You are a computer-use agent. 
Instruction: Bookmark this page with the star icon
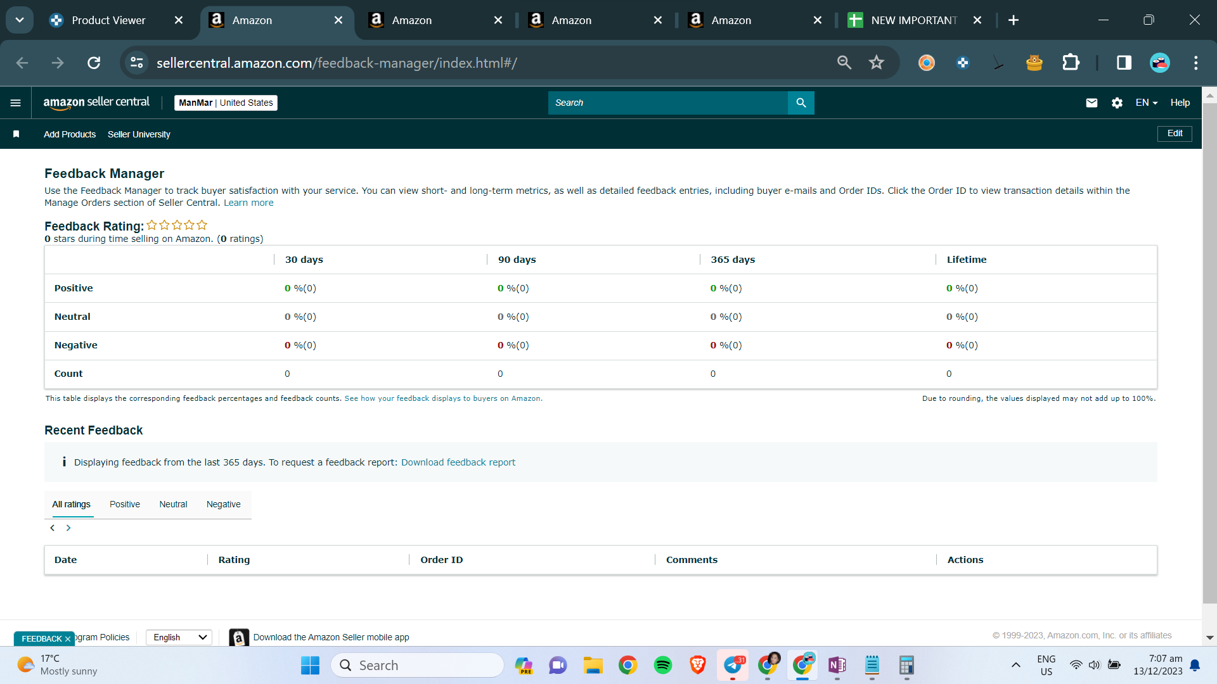click(x=877, y=63)
